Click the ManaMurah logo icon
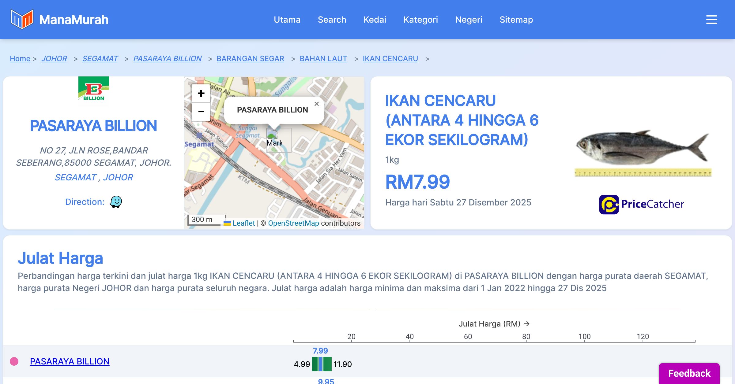 click(x=22, y=19)
